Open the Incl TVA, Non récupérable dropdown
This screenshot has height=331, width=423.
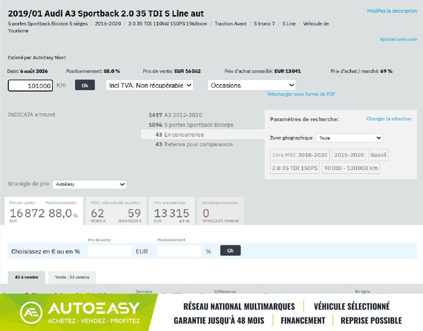pyautogui.click(x=149, y=85)
